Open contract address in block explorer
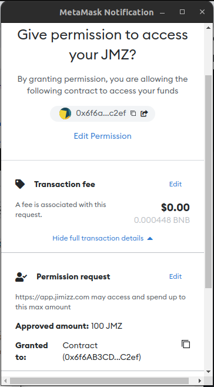The height and width of the screenshot is (387, 214). (144, 114)
